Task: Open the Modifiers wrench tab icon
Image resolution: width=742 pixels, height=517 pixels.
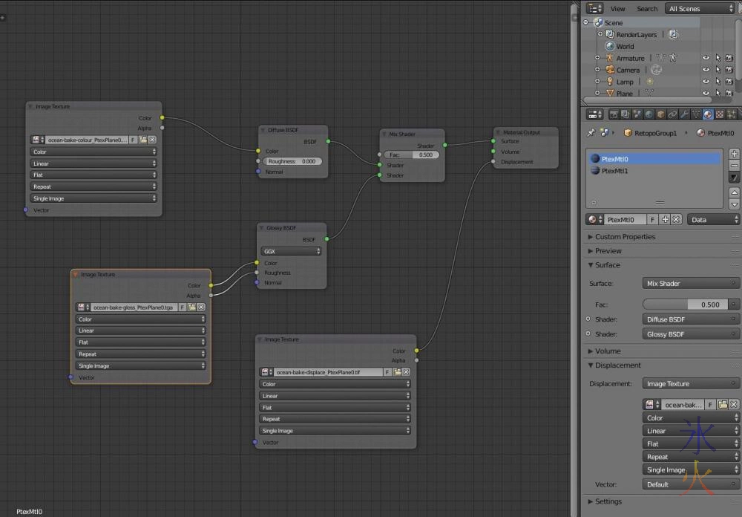Action: [x=683, y=114]
